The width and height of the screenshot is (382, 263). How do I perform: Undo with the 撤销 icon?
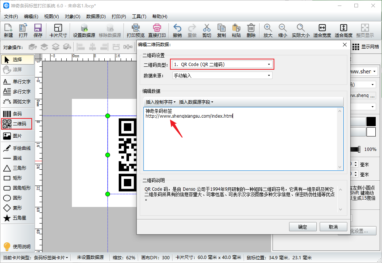(177, 31)
